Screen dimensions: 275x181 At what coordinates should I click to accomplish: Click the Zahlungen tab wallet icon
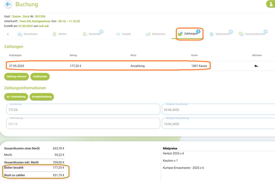coord(180,34)
